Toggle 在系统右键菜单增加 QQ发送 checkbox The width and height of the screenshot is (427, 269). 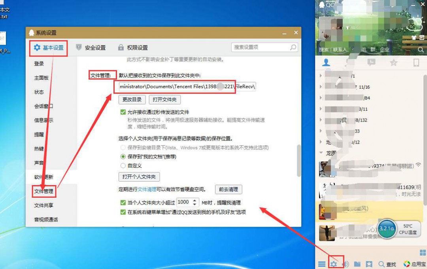point(123,212)
